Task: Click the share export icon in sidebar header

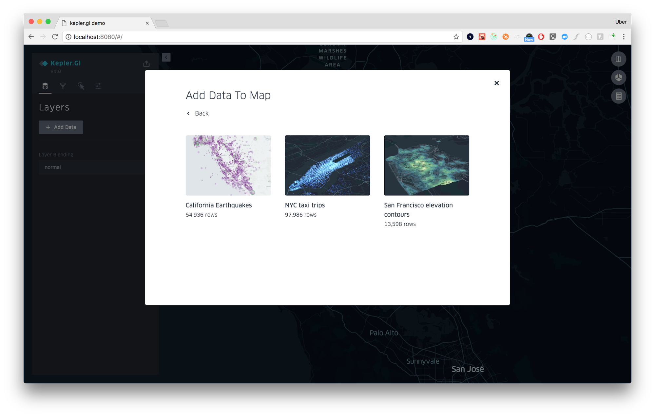Action: click(x=146, y=63)
